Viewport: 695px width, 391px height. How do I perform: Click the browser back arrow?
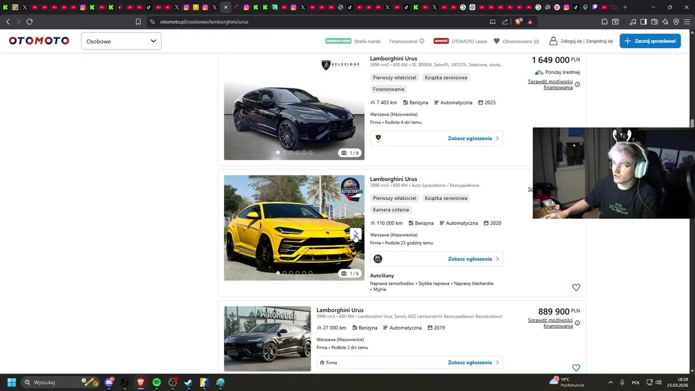point(8,22)
